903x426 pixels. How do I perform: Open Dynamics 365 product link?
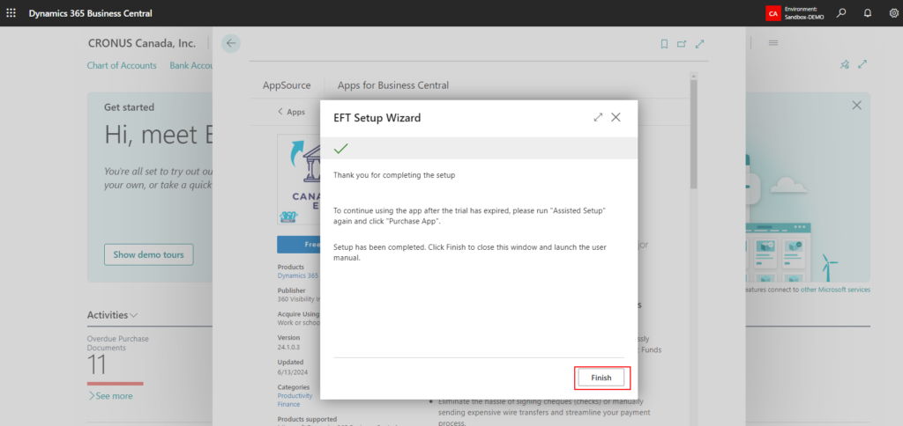pos(298,275)
